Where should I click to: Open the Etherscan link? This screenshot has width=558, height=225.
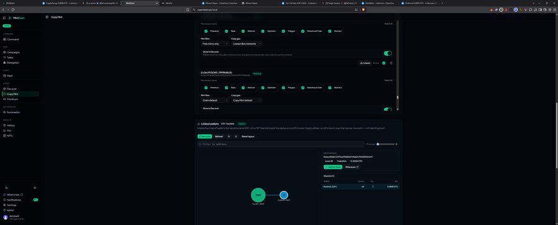pyautogui.click(x=352, y=167)
